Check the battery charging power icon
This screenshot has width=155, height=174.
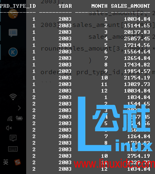pos(19,118)
